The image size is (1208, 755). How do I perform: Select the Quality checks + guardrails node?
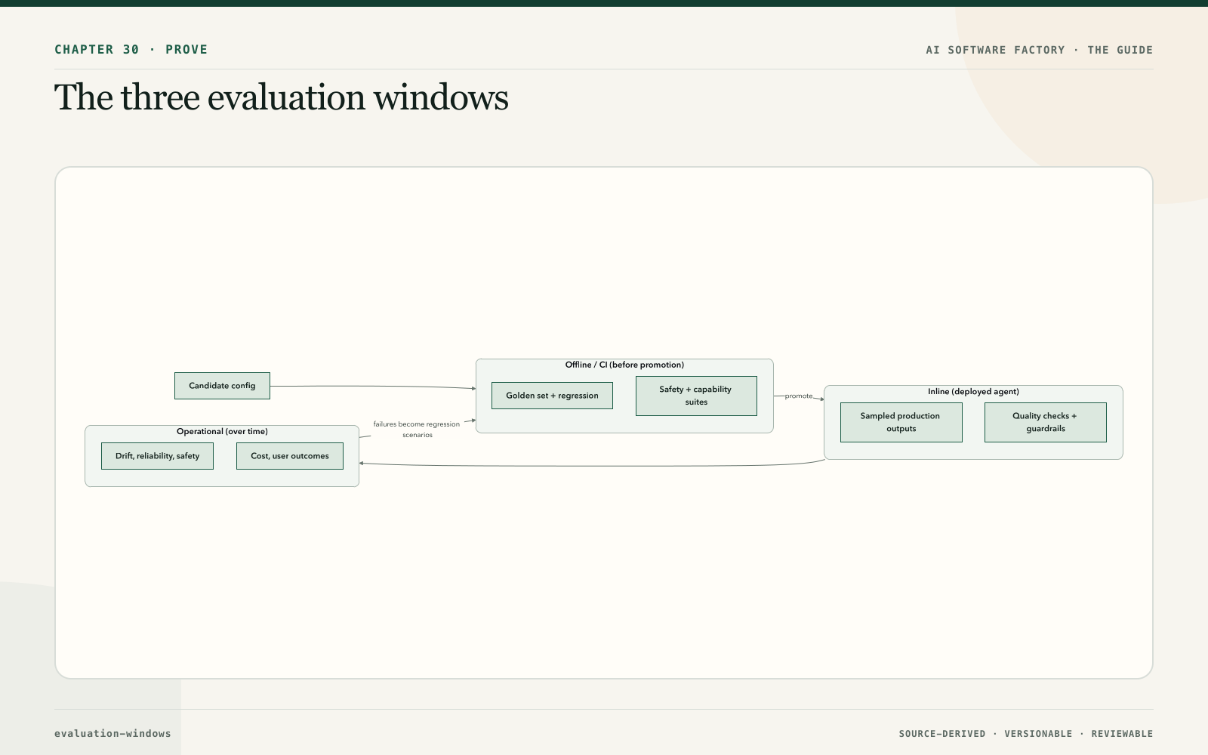pos(1045,422)
